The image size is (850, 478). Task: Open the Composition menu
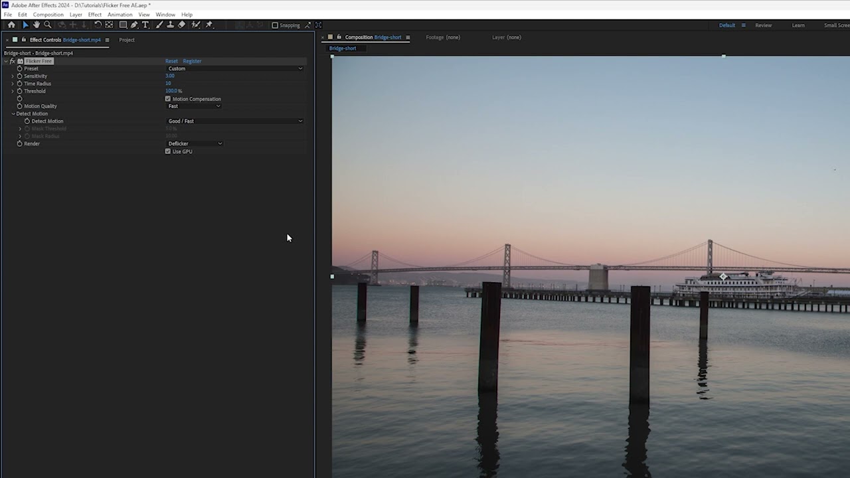48,15
